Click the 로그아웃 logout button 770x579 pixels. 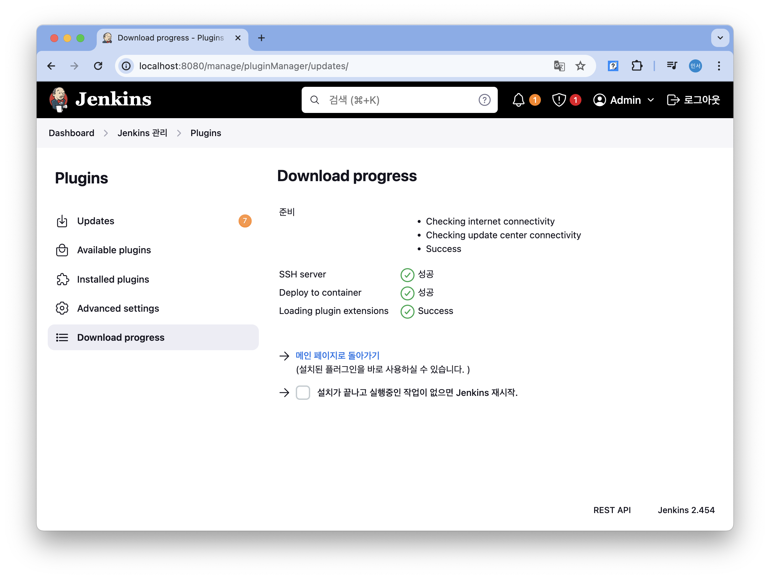pos(693,100)
